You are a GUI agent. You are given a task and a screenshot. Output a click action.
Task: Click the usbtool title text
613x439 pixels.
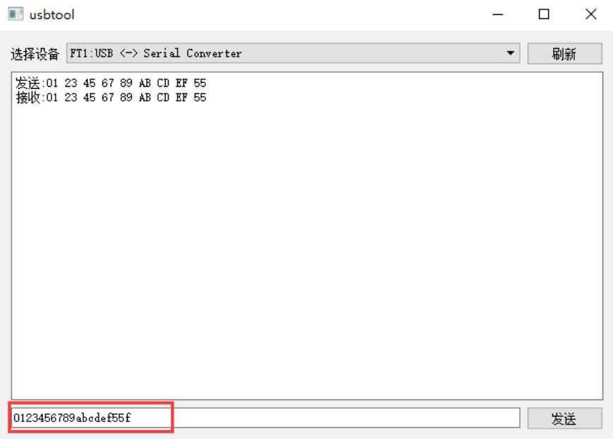[x=51, y=15]
